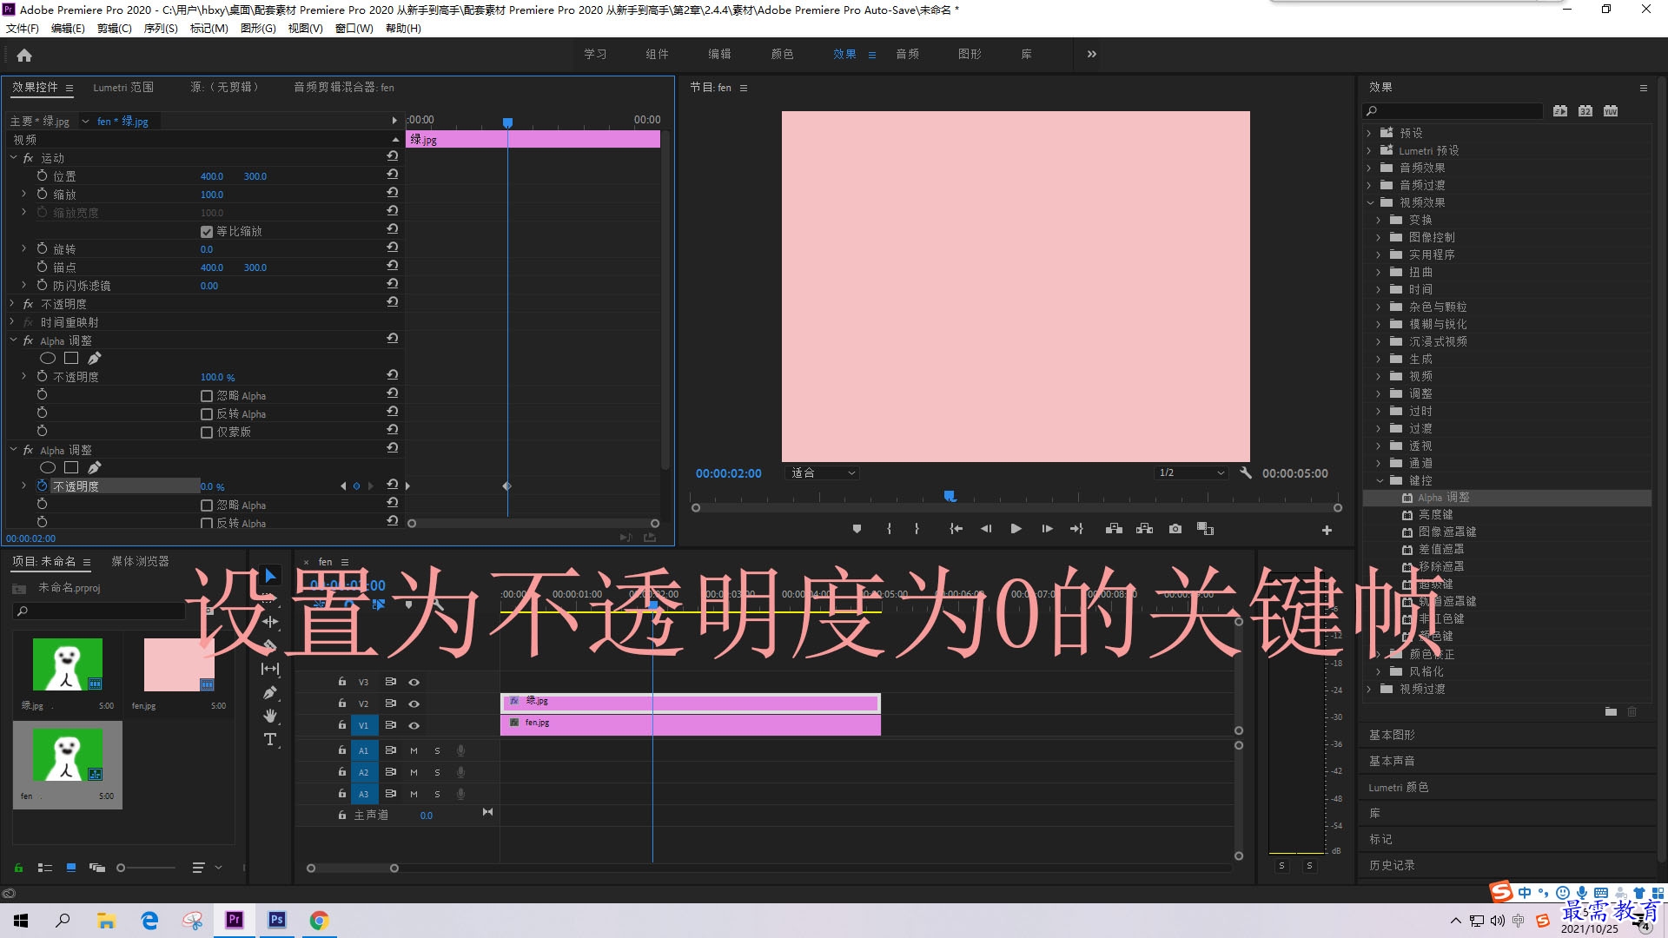
Task: Click the Extract button in program monitor
Action: [1144, 529]
